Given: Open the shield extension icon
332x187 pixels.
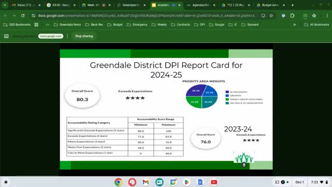Looking at the screenshot, I should pyautogui.click(x=284, y=16).
